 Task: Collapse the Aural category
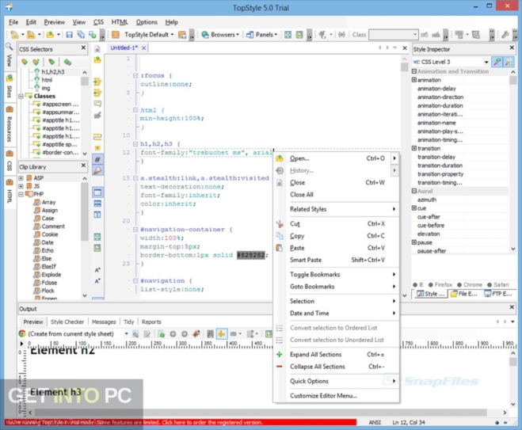tap(414, 191)
